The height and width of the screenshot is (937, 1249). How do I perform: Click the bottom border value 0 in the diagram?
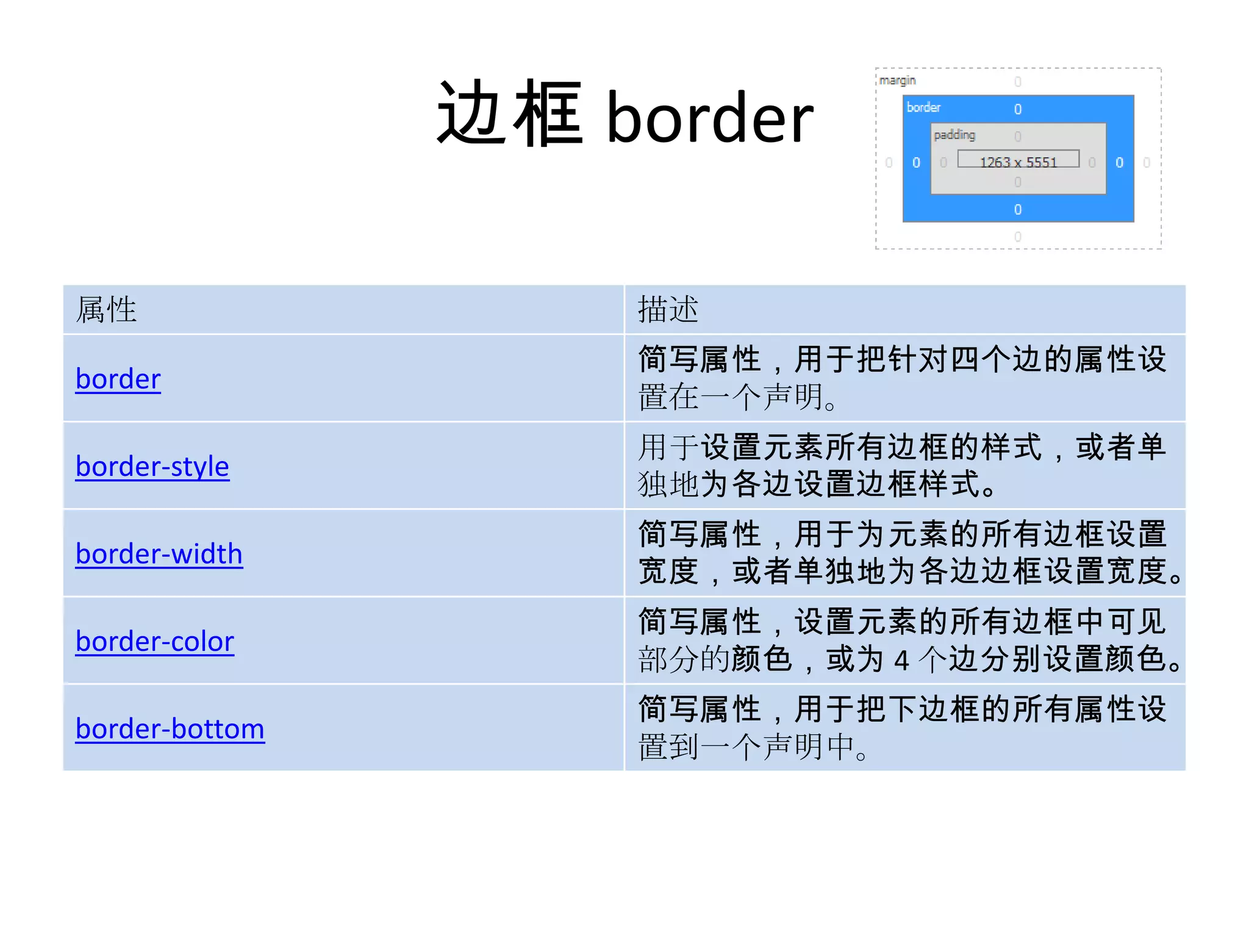point(1018,210)
